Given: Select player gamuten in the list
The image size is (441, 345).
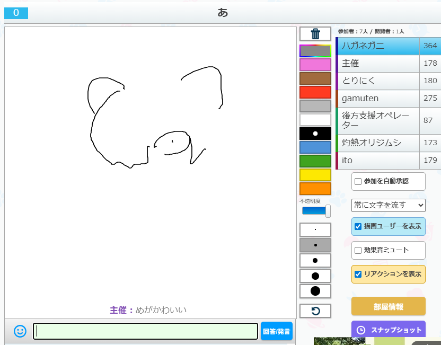Looking at the screenshot, I should 378,99.
